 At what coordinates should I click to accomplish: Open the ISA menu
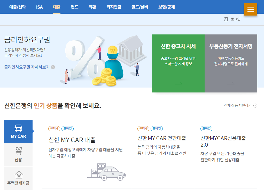[x=40, y=7]
